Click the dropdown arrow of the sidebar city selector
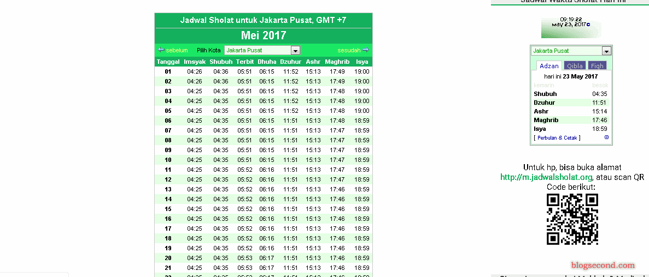The height and width of the screenshot is (277, 649). point(606,51)
